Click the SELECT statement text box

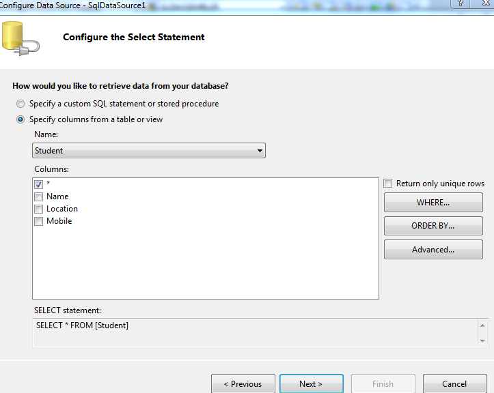[x=255, y=333]
